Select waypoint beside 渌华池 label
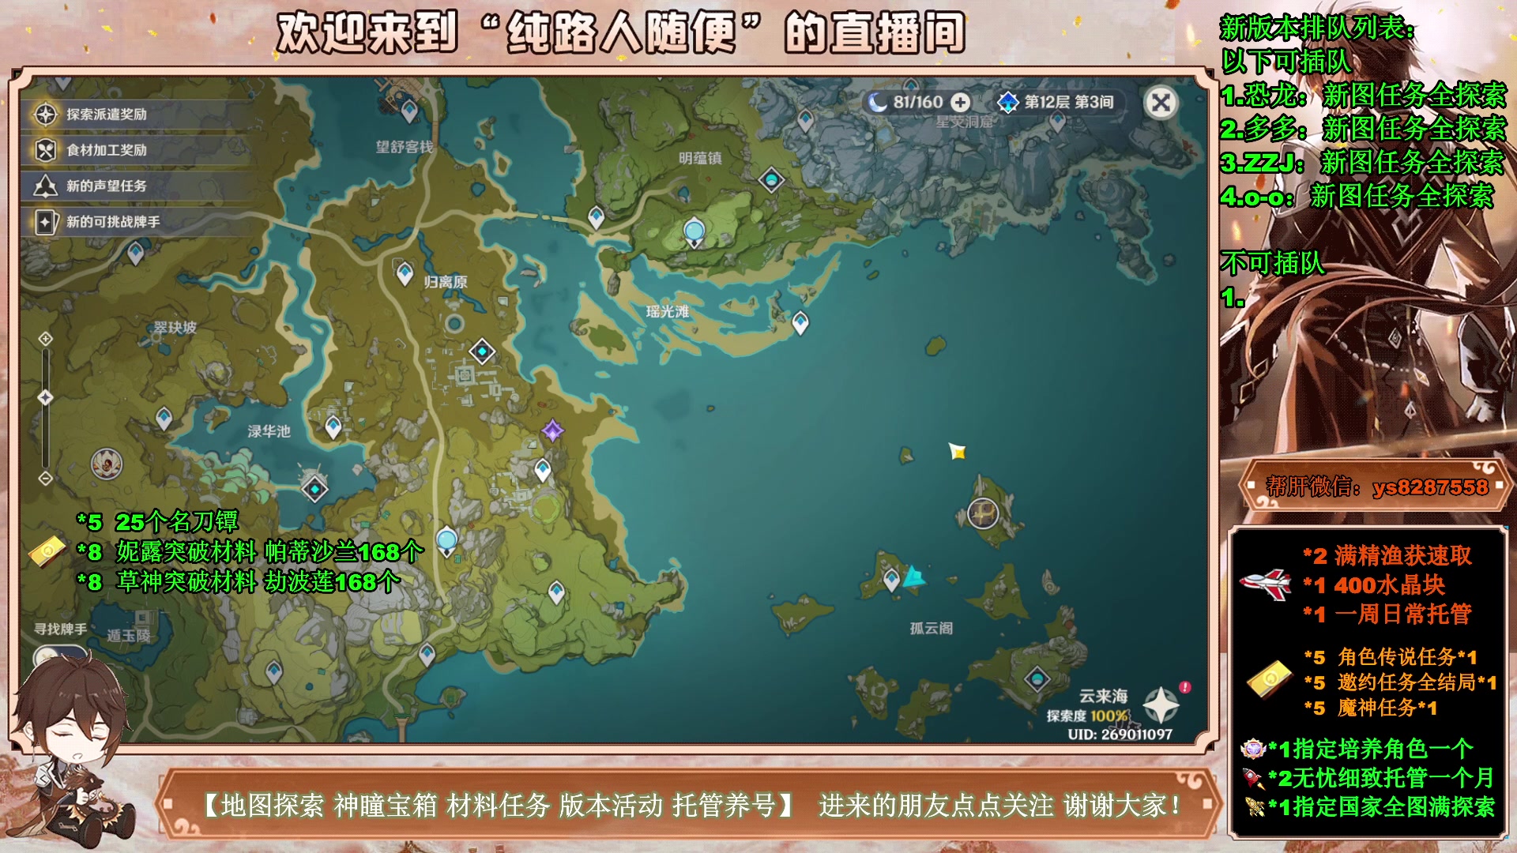 (333, 427)
